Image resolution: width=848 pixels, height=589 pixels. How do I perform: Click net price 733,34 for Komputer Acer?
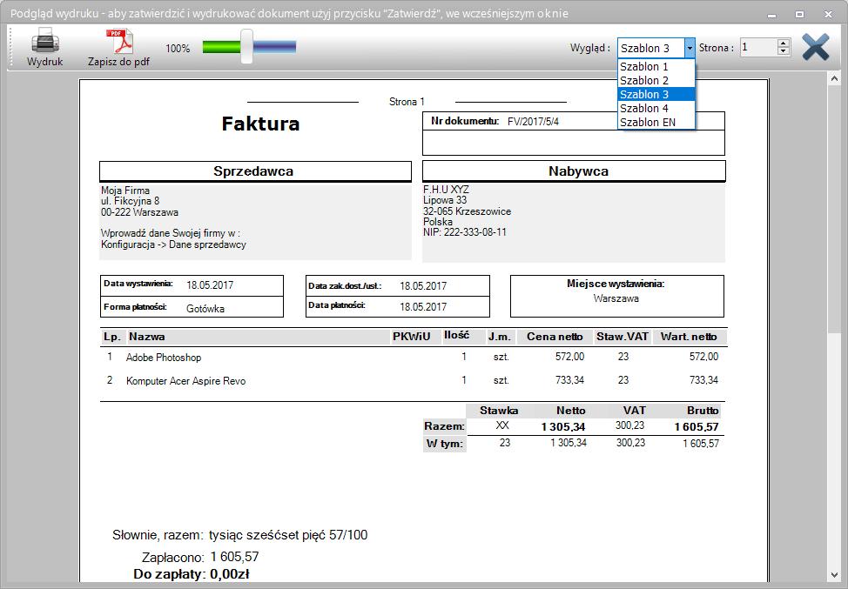coord(569,380)
